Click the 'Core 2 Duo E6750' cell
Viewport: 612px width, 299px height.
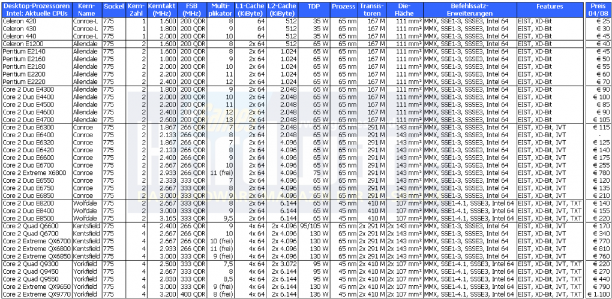coord(37,188)
